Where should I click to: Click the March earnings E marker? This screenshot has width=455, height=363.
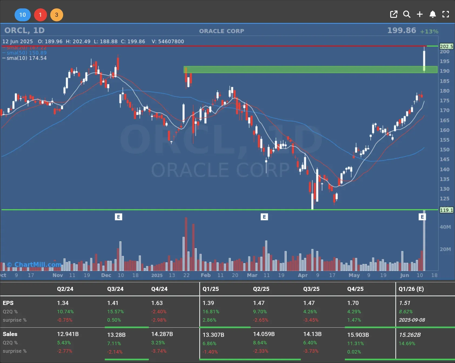264,217
